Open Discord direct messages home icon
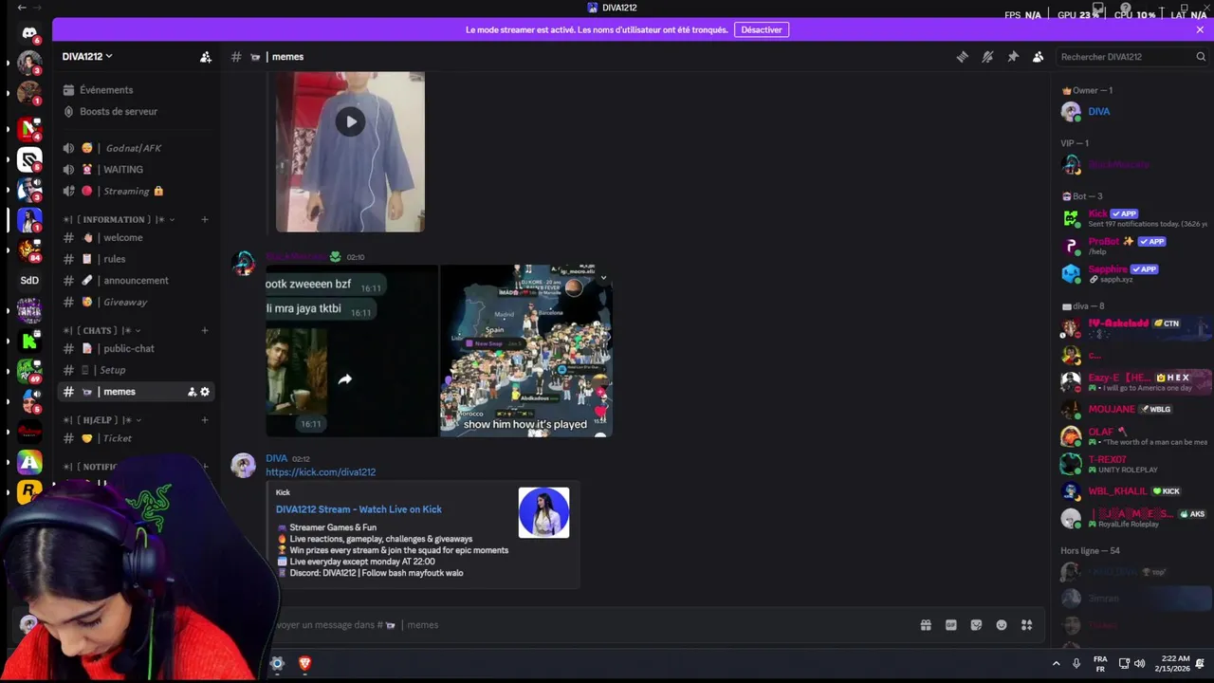The height and width of the screenshot is (683, 1214). 29,33
